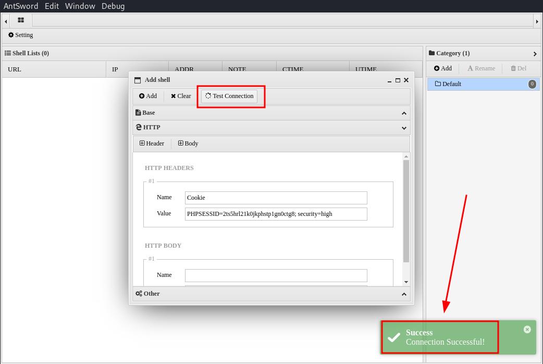Click the header Name field containing Cookie

276,198
